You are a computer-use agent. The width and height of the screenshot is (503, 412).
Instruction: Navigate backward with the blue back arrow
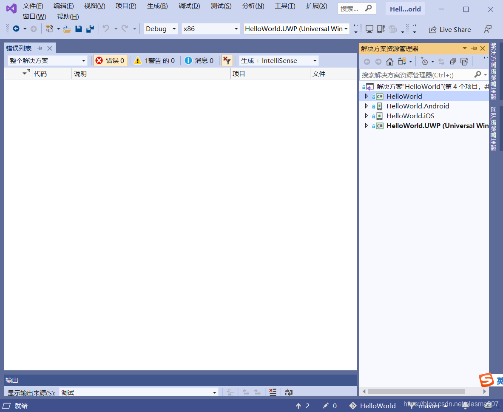[16, 29]
